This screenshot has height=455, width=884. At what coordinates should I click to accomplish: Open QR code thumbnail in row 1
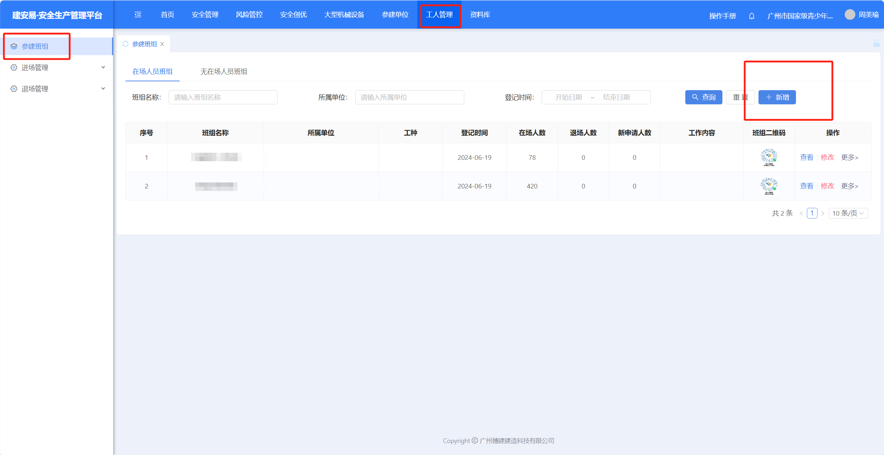pos(769,157)
